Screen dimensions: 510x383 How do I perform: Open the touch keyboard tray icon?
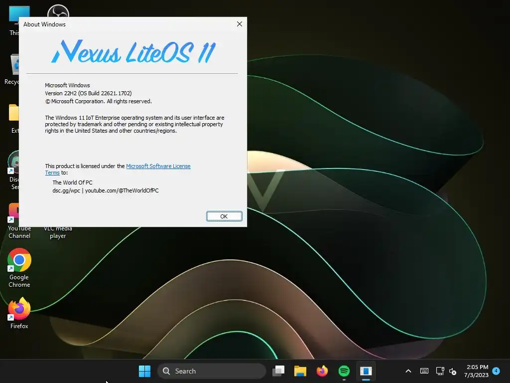coord(424,371)
